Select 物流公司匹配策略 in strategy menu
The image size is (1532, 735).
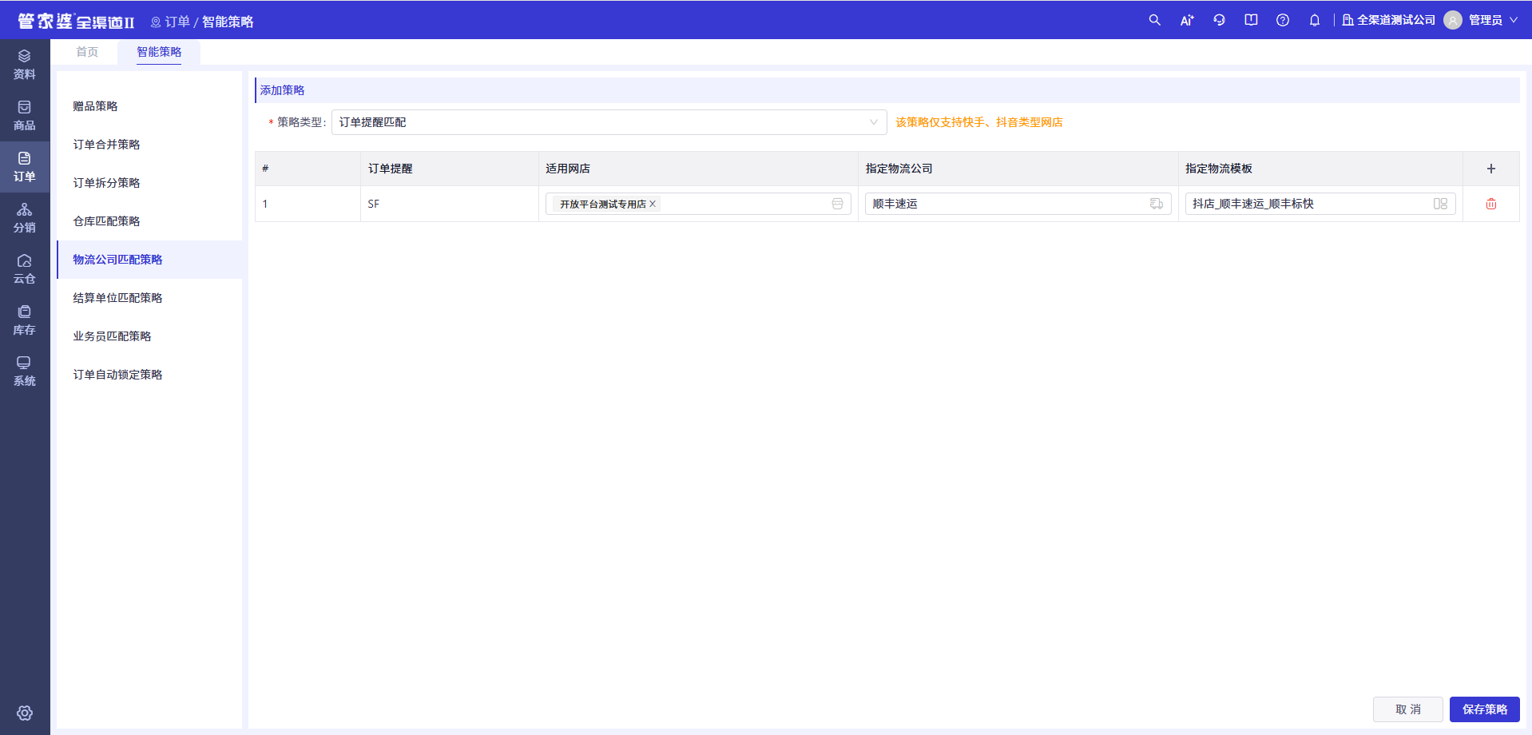[149, 260]
